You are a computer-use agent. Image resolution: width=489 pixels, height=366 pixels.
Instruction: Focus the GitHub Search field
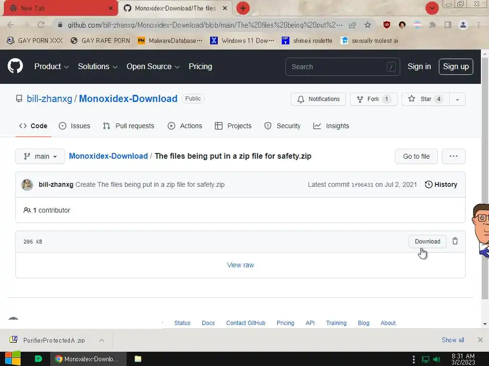(x=342, y=67)
